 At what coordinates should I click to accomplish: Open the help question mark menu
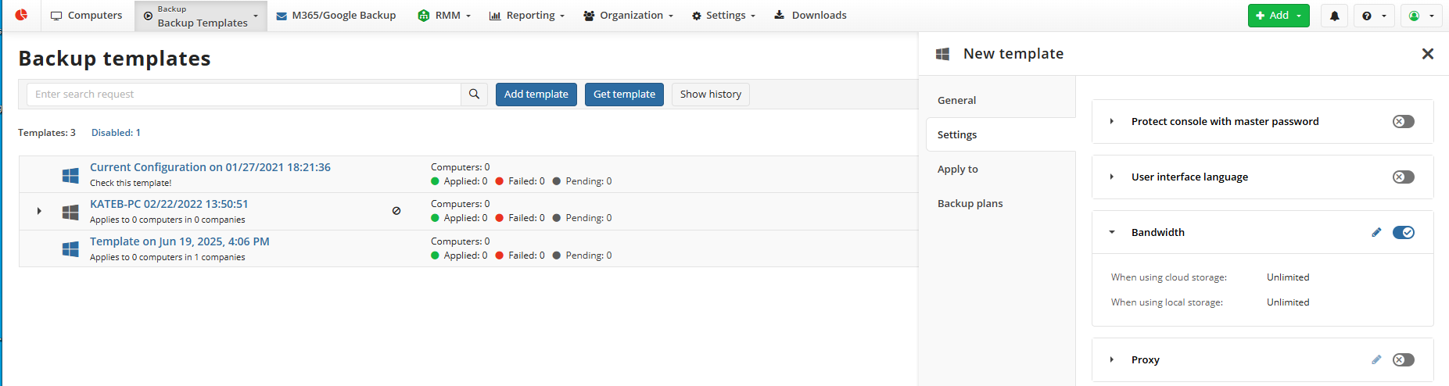[x=1374, y=16]
